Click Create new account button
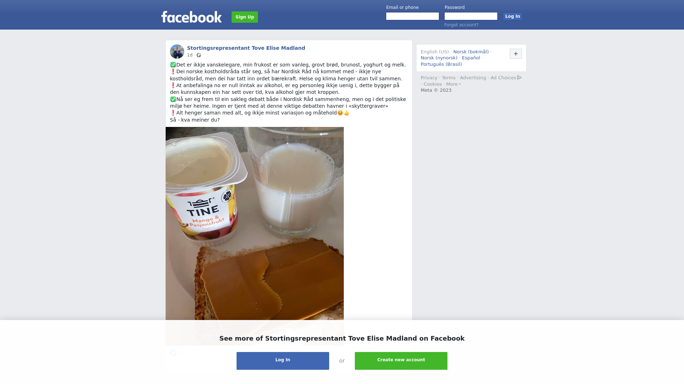The image size is (684, 384). coord(401,361)
